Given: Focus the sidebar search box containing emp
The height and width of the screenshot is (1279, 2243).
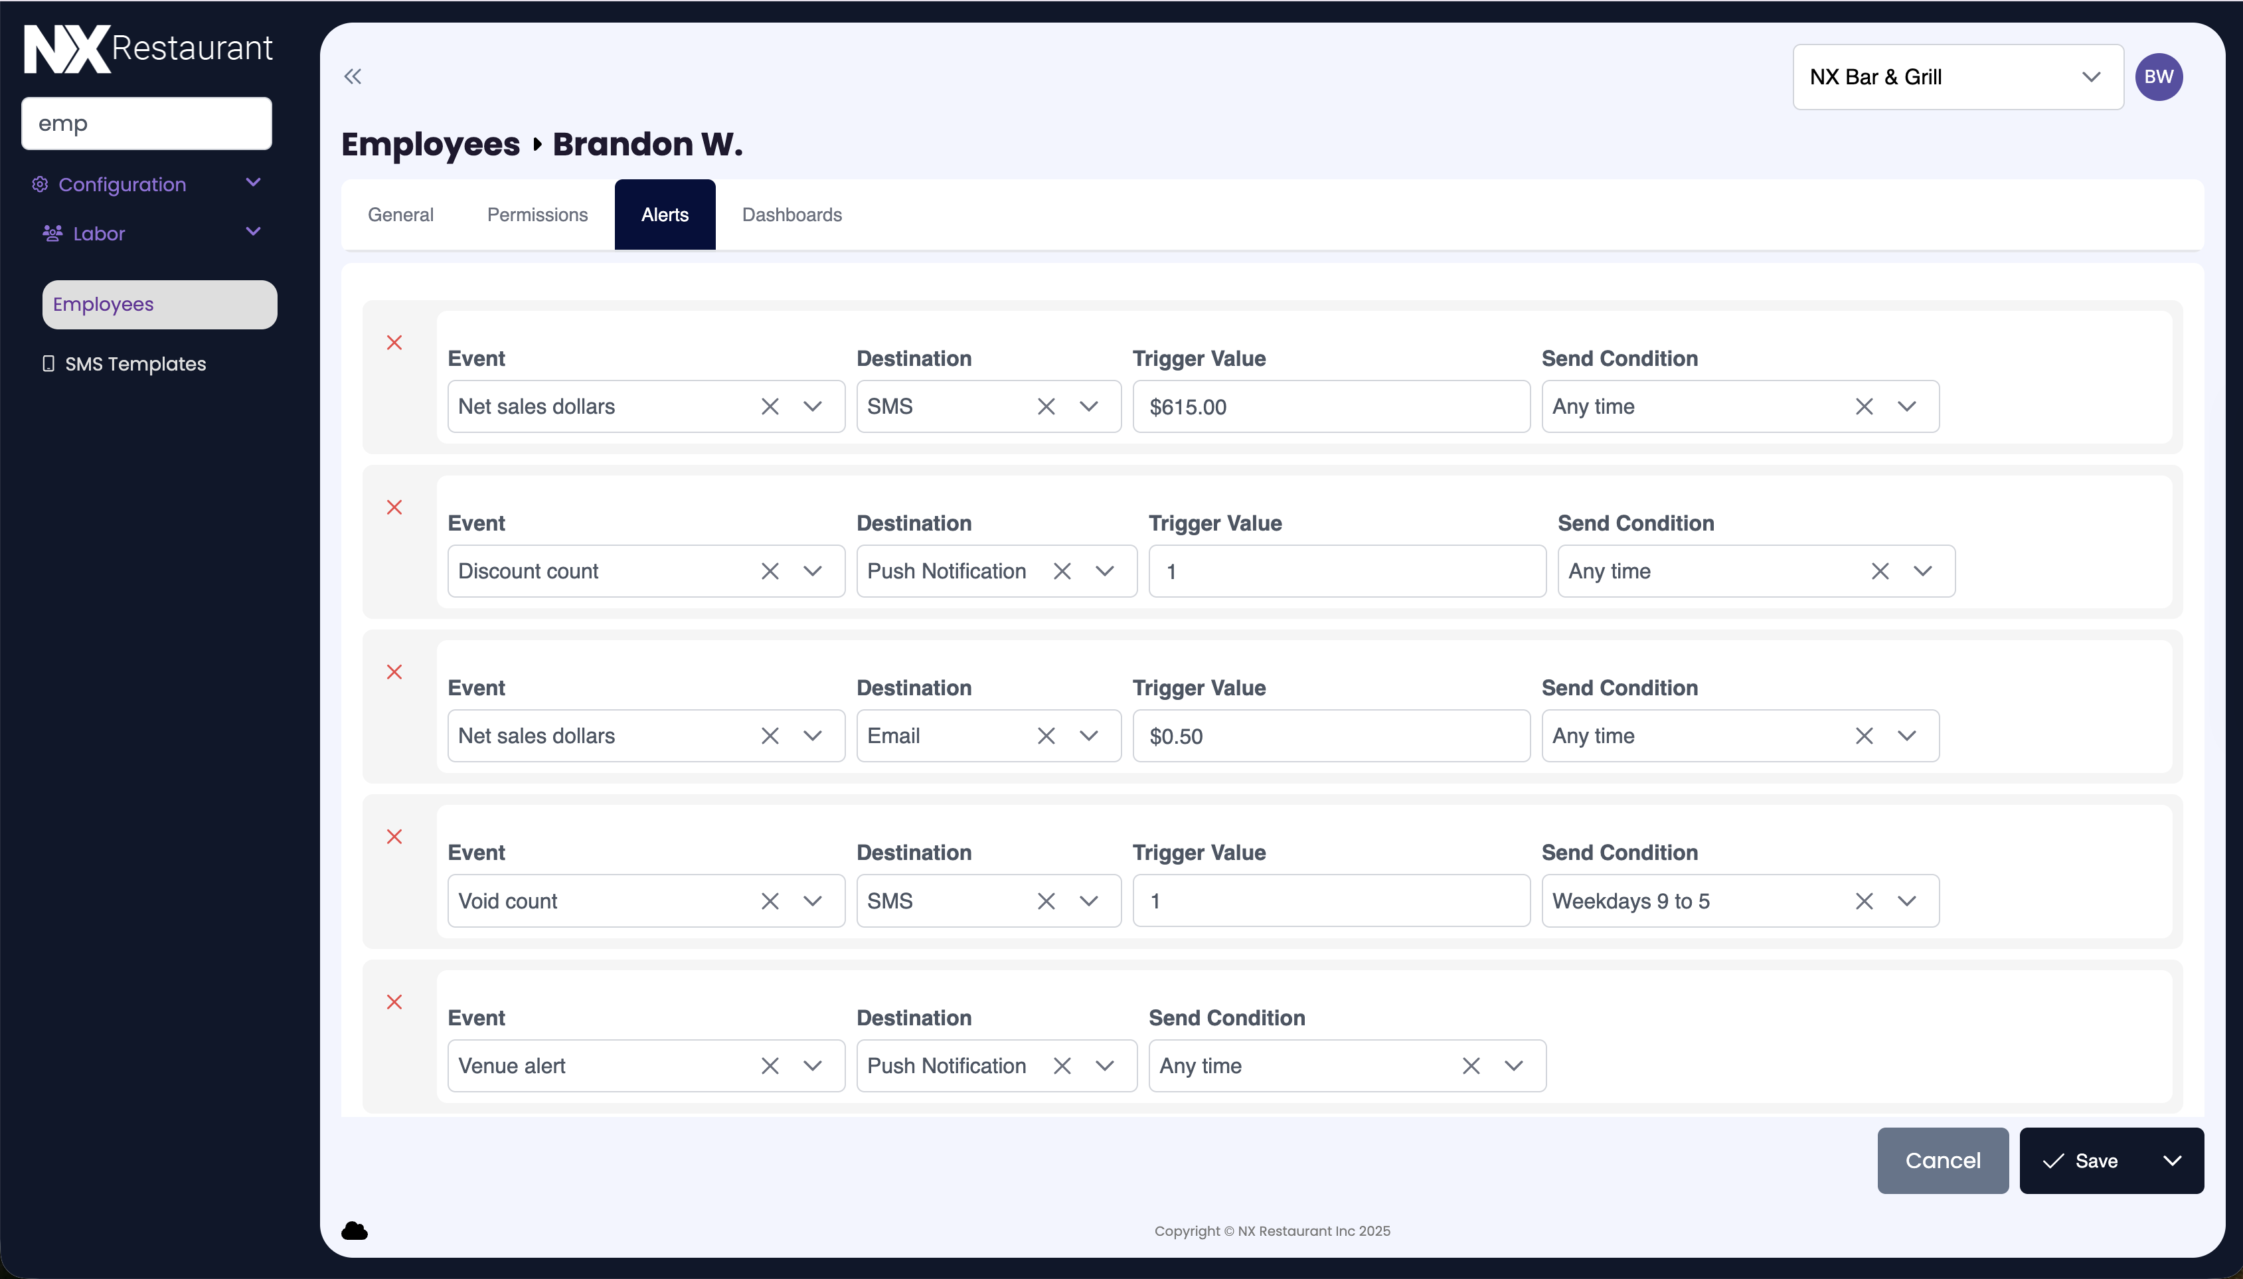Looking at the screenshot, I should [x=147, y=124].
